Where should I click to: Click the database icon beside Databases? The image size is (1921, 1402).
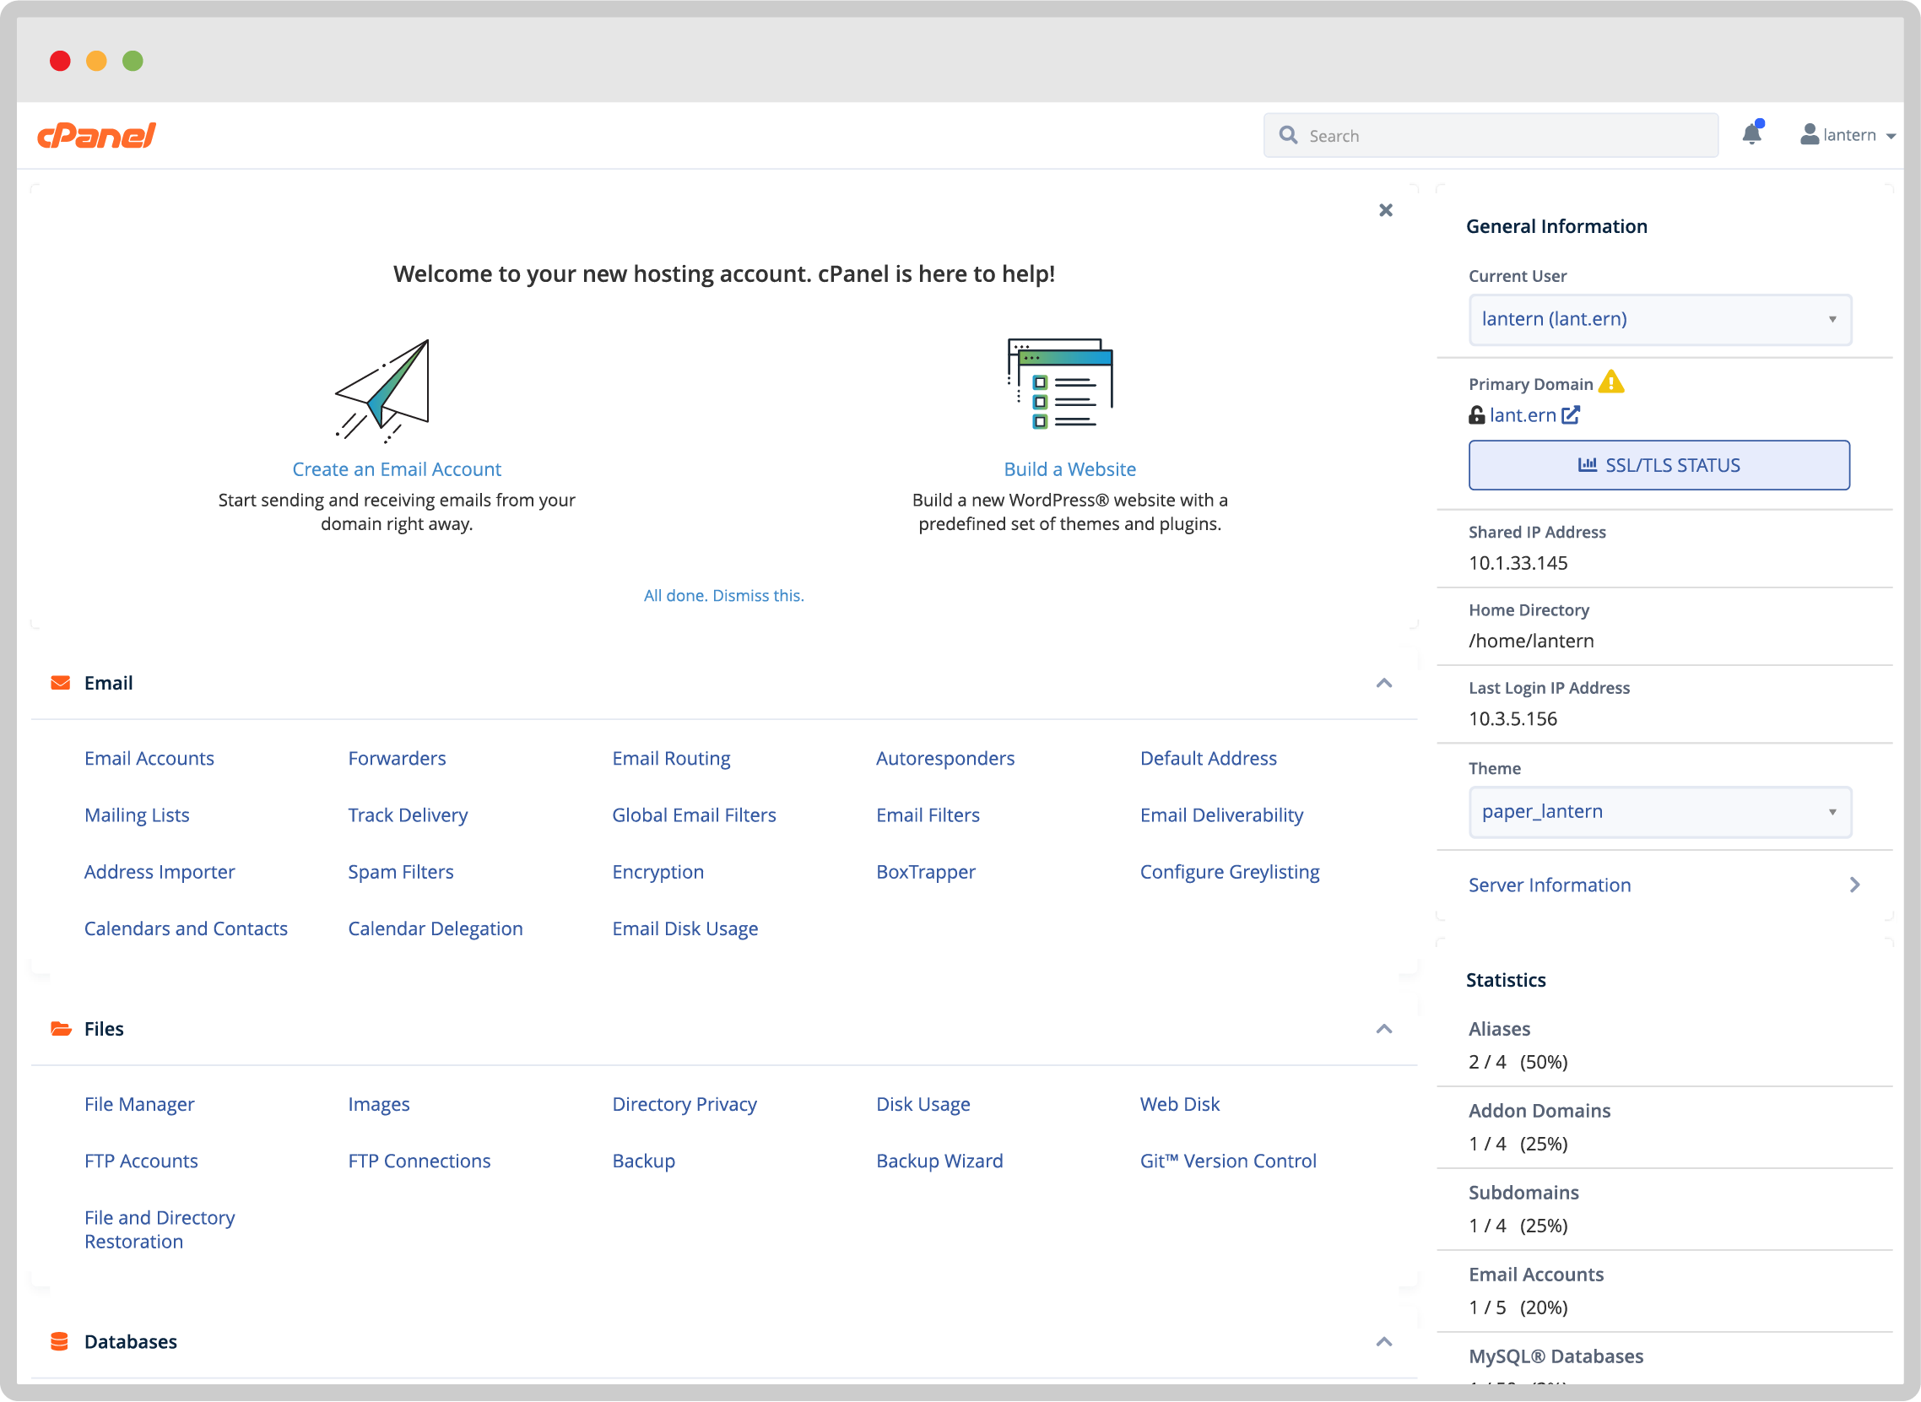tap(59, 1342)
